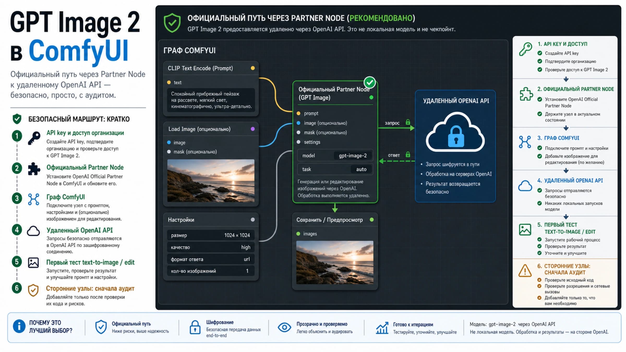The width and height of the screenshot is (626, 352).
Task: Click the image output socket in Load Image
Action: coord(169,142)
